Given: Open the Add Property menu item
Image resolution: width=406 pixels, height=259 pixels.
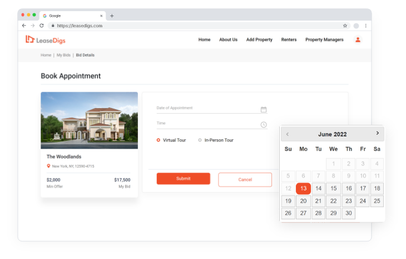Looking at the screenshot, I should (x=259, y=40).
